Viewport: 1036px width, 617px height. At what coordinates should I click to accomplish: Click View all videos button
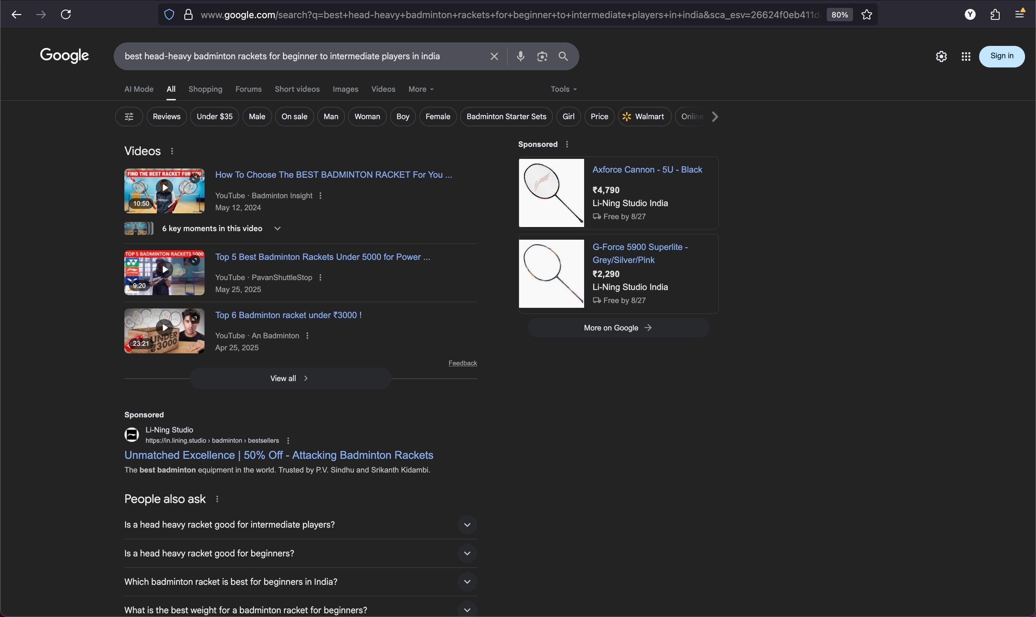pos(290,379)
